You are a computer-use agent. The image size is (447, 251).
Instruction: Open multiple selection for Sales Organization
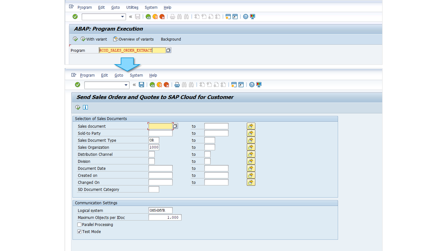point(251,147)
